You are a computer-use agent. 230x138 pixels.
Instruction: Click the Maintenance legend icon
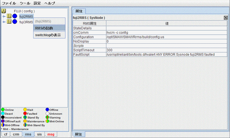pyautogui.click(x=25, y=121)
